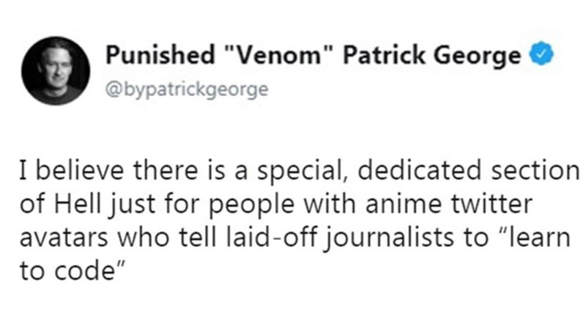Click the word "people" in the second line
Screen dimensions: 586x330
click(x=251, y=205)
